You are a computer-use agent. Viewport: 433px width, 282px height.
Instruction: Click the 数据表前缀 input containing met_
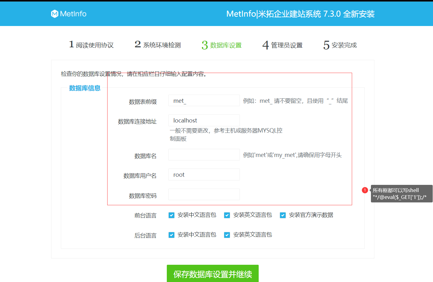pos(204,100)
